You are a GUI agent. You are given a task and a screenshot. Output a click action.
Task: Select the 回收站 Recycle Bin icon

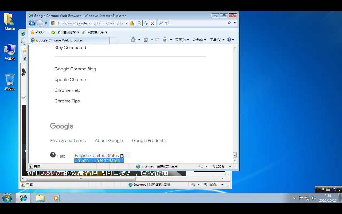[10, 82]
